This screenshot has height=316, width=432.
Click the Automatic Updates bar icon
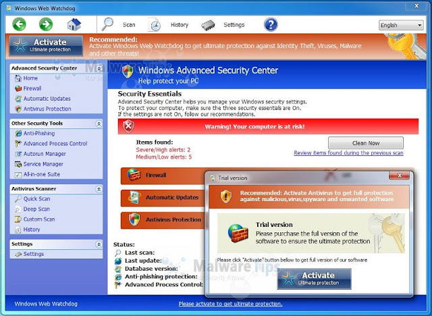pyautogui.click(x=135, y=197)
